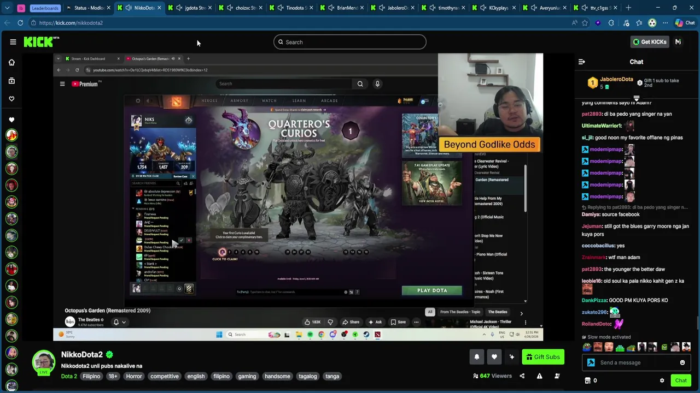Toggle follow heart for NikkoDota2

tap(494, 357)
